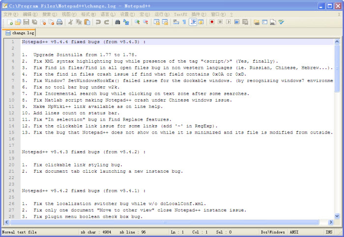Screen dimensions: 344x237
Task: Toggle synchronized horizontal scrolling icon
Action: (x=165, y=22)
